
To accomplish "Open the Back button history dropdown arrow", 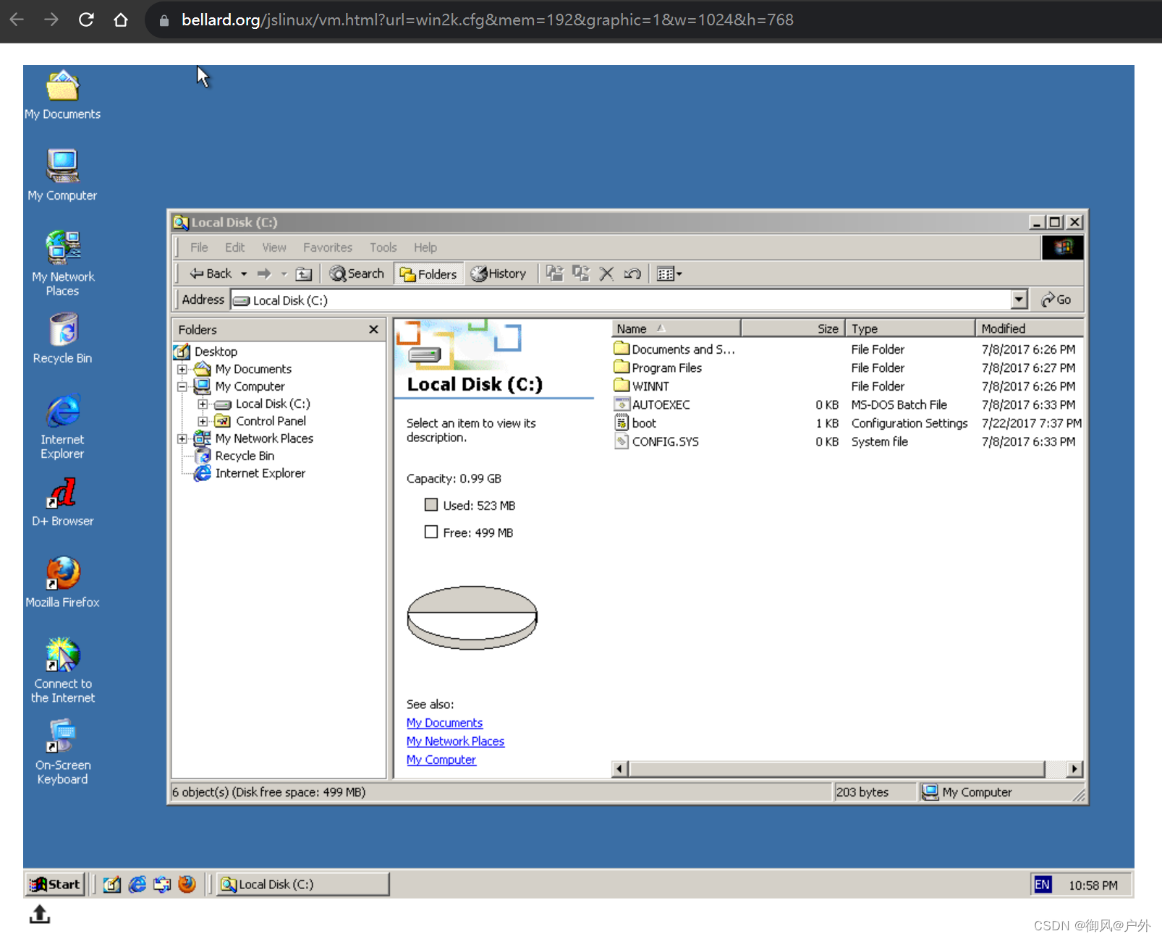I will click(x=245, y=273).
